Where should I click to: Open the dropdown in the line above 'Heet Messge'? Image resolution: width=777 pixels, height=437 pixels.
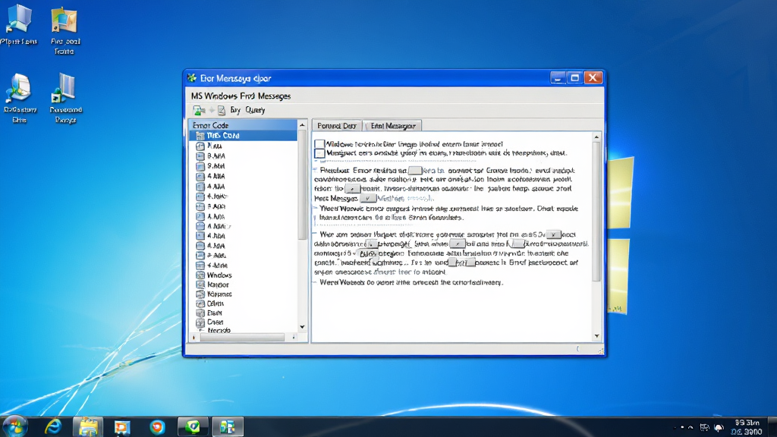pyautogui.click(x=352, y=189)
